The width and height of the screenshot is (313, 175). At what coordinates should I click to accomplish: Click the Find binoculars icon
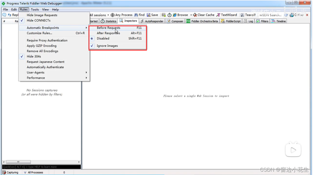(x=136, y=15)
